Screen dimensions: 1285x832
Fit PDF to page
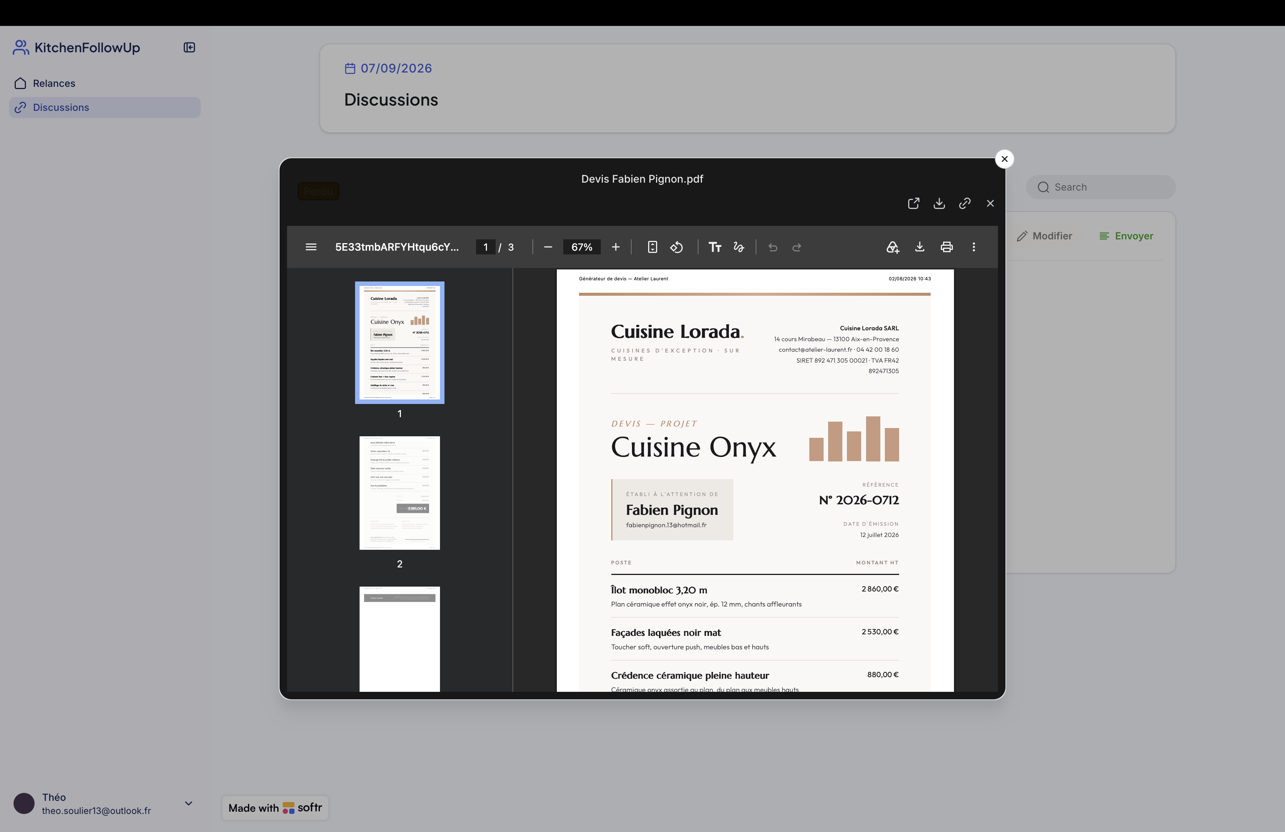click(x=652, y=247)
